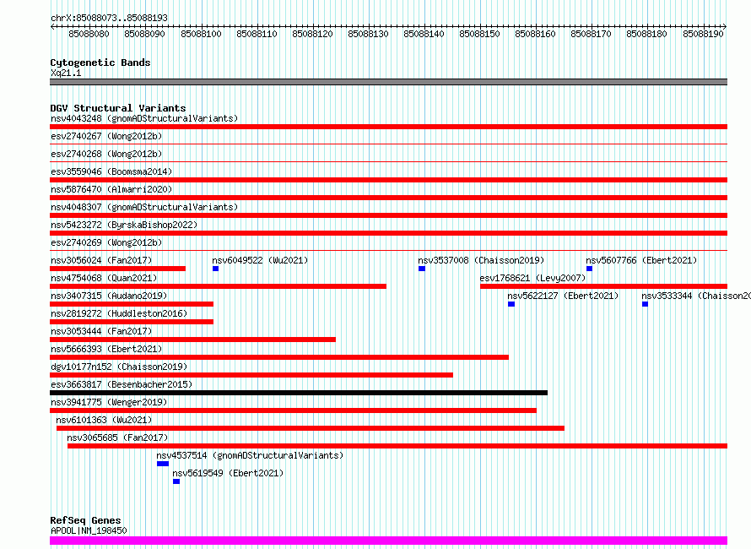Click nsv3056024 (Fan2017) label
This screenshot has height=549, width=751.
pyautogui.click(x=101, y=260)
